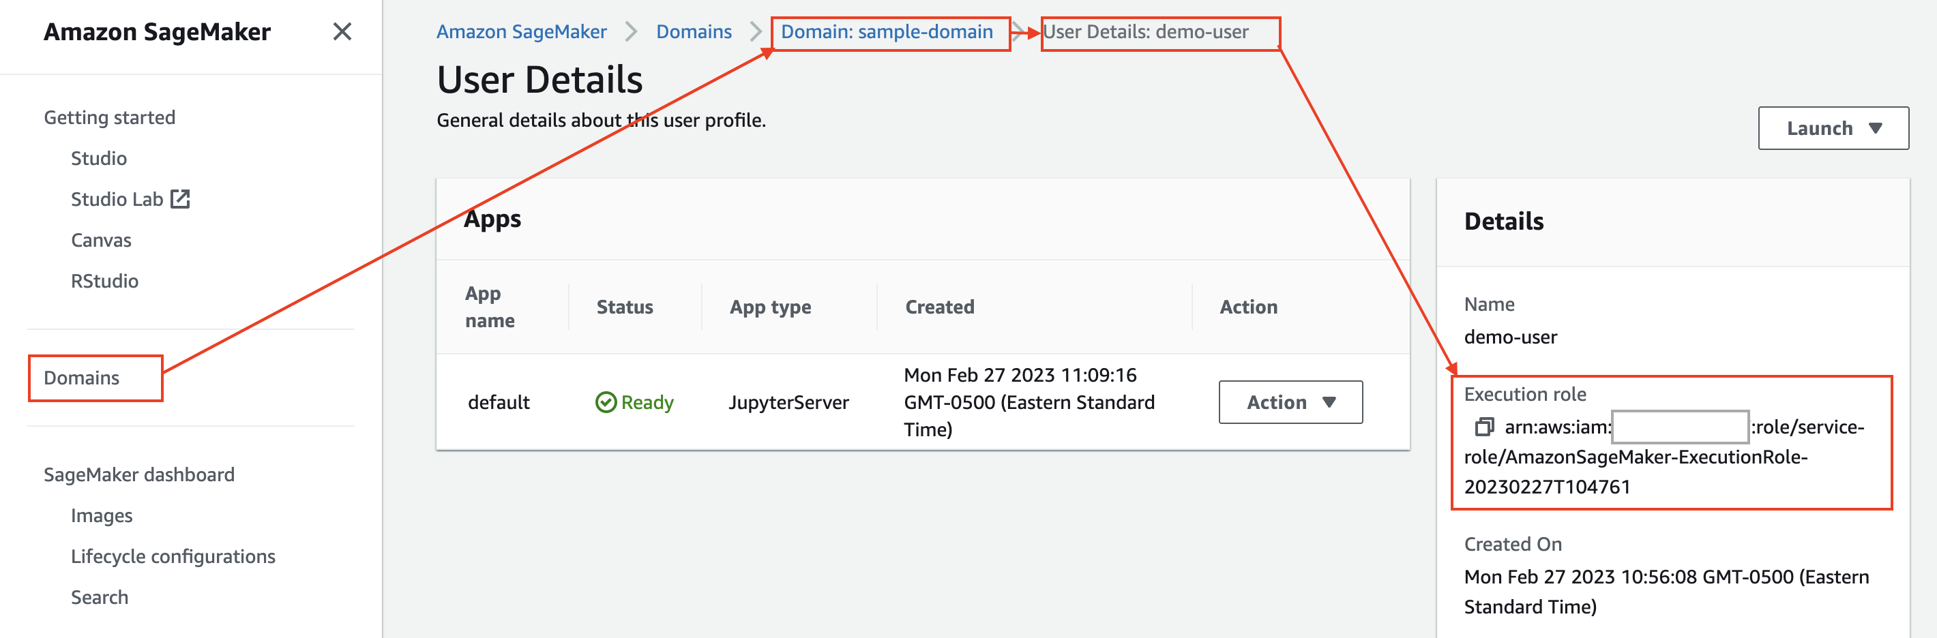Image resolution: width=1937 pixels, height=638 pixels.
Task: Click the Amazon SageMaker sidebar title
Action: click(156, 31)
